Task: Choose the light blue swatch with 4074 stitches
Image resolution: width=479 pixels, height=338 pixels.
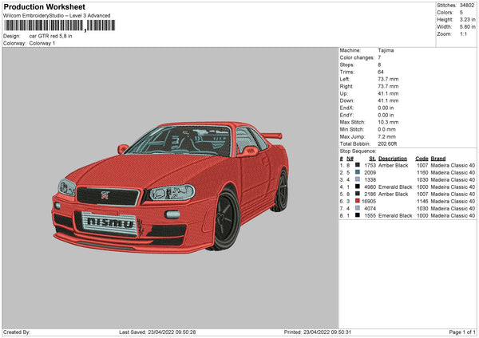Action: 357,208
